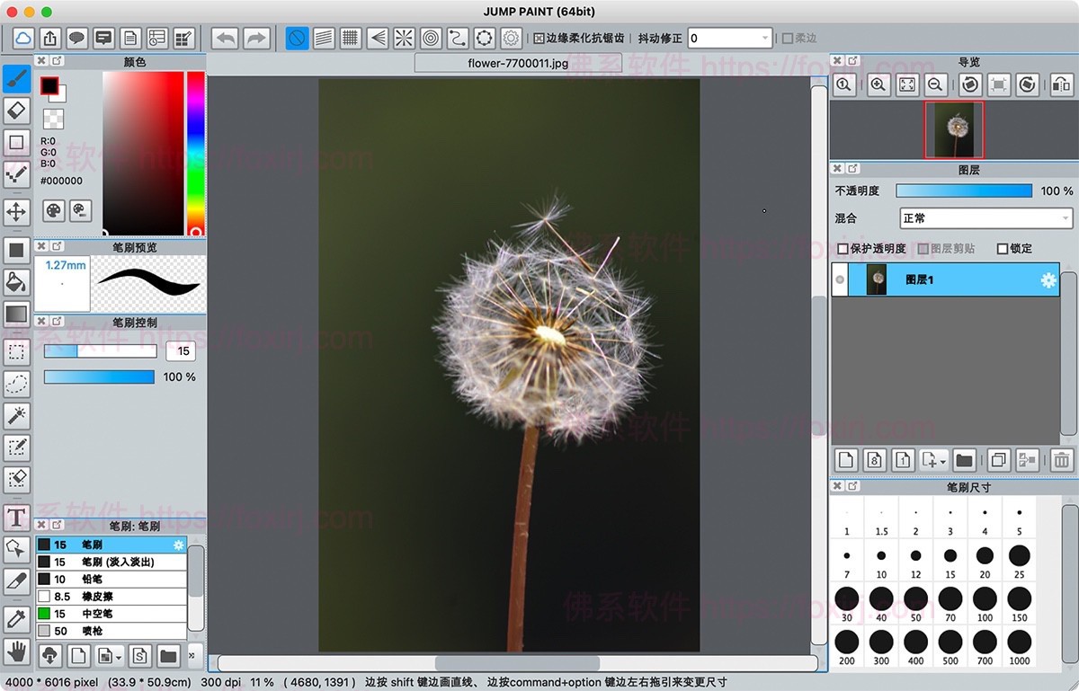
Task: Zoom in using navigator magnifier icon
Action: (878, 84)
